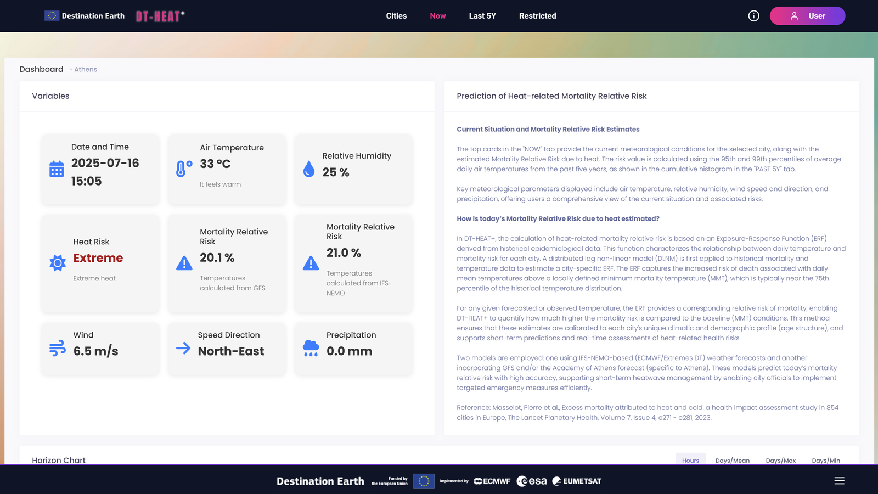The image size is (878, 494).
Task: Click the arrow icon for Speed Direction
Action: click(x=183, y=348)
